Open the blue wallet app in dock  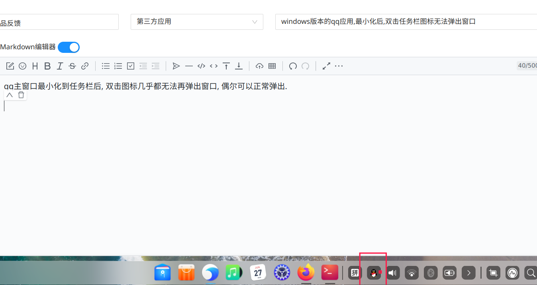[163, 272]
